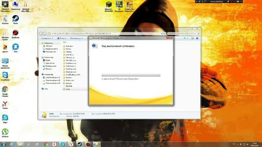The width and height of the screenshot is (262, 147).
Task: Click the Explorer back navigation button
Action: [41, 33]
